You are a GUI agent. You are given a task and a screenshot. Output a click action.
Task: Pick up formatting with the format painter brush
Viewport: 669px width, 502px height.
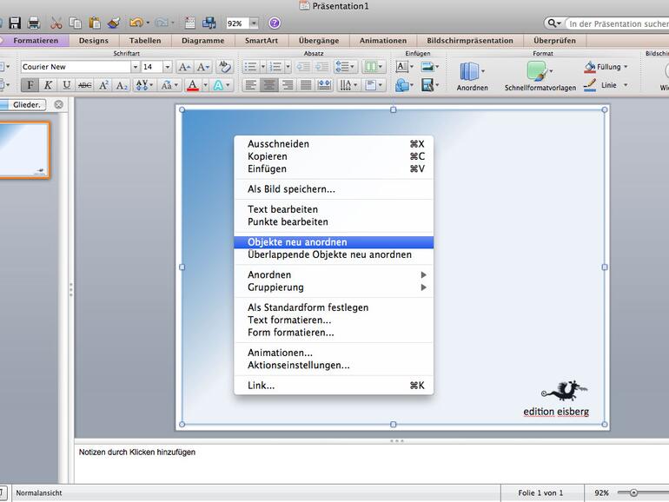click(x=114, y=23)
